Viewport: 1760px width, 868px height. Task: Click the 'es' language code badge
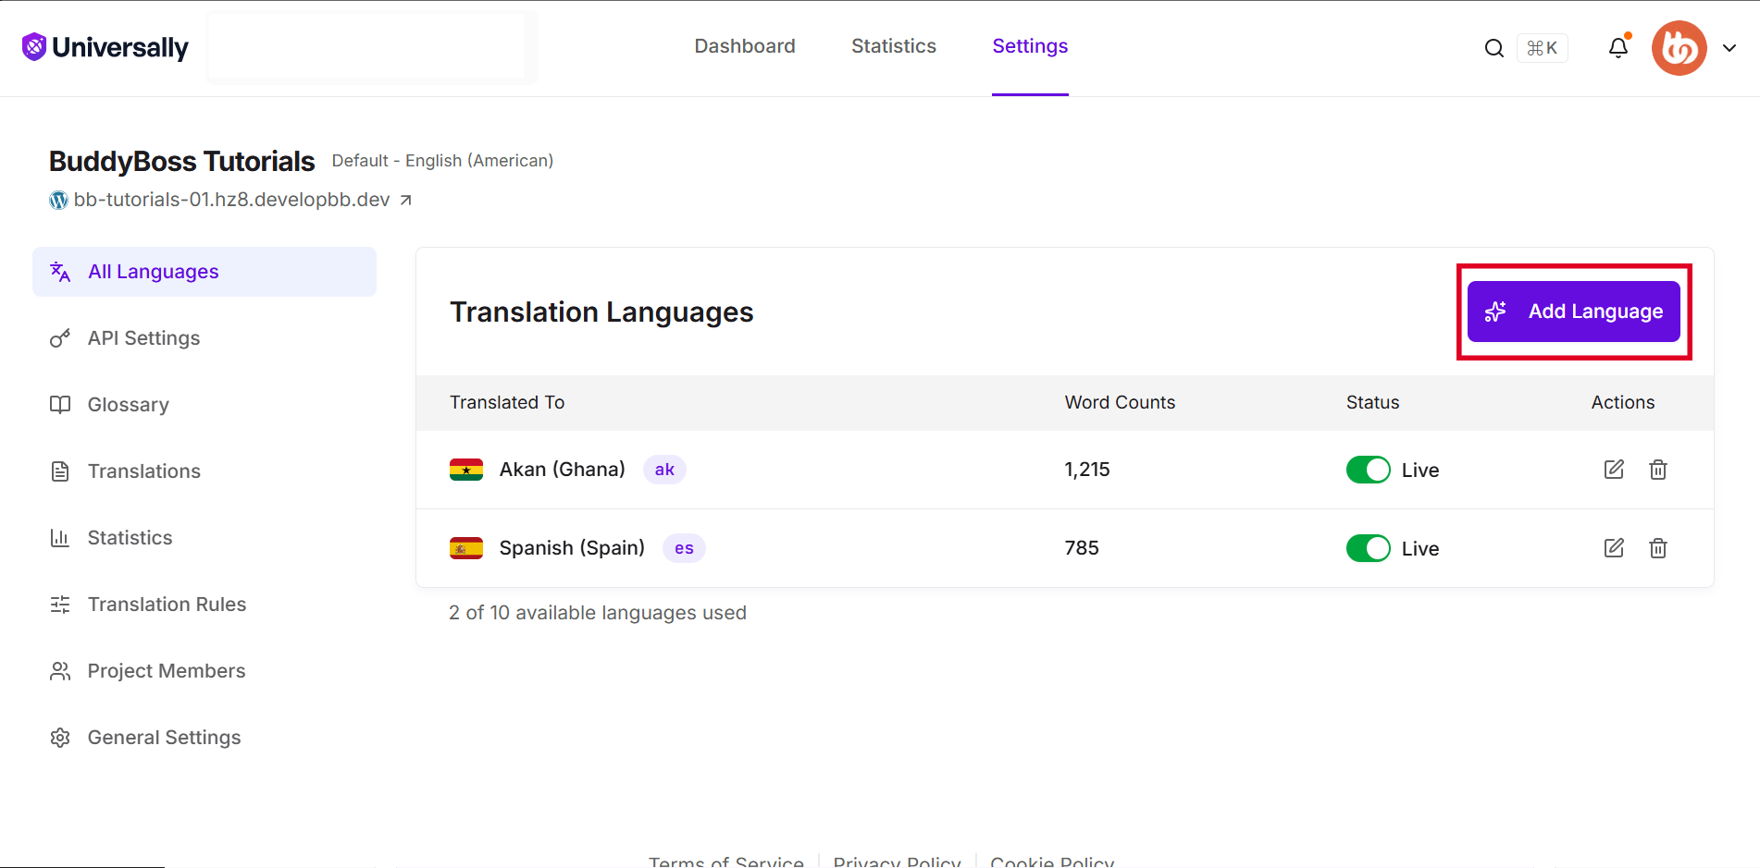coord(684,548)
